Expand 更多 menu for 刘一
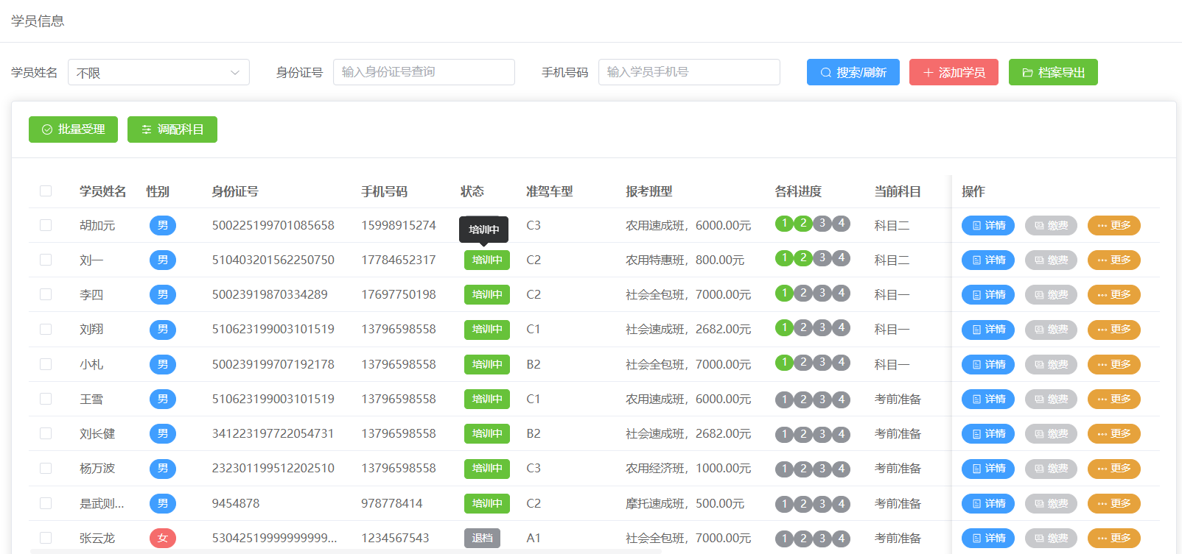 tap(1114, 260)
